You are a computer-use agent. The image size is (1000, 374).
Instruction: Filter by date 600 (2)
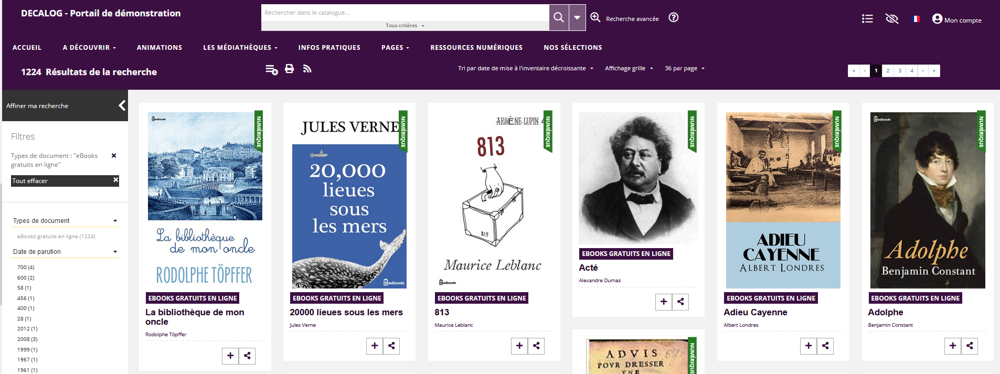click(26, 278)
